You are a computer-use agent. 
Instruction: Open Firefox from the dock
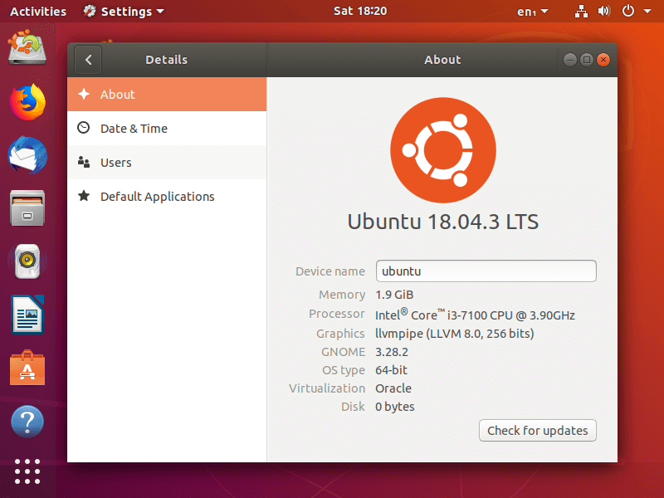(27, 102)
